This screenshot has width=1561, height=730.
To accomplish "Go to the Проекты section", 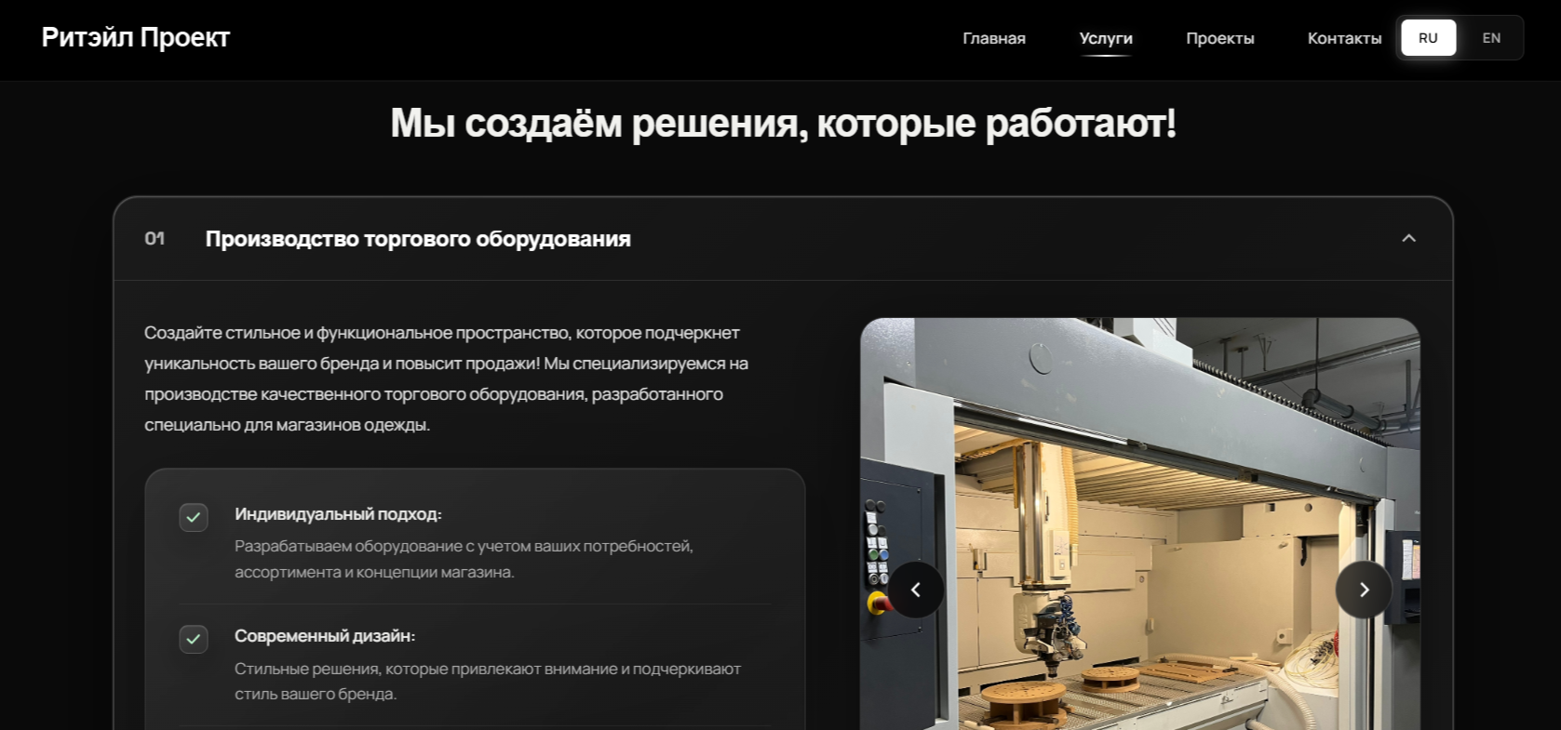I will point(1220,38).
